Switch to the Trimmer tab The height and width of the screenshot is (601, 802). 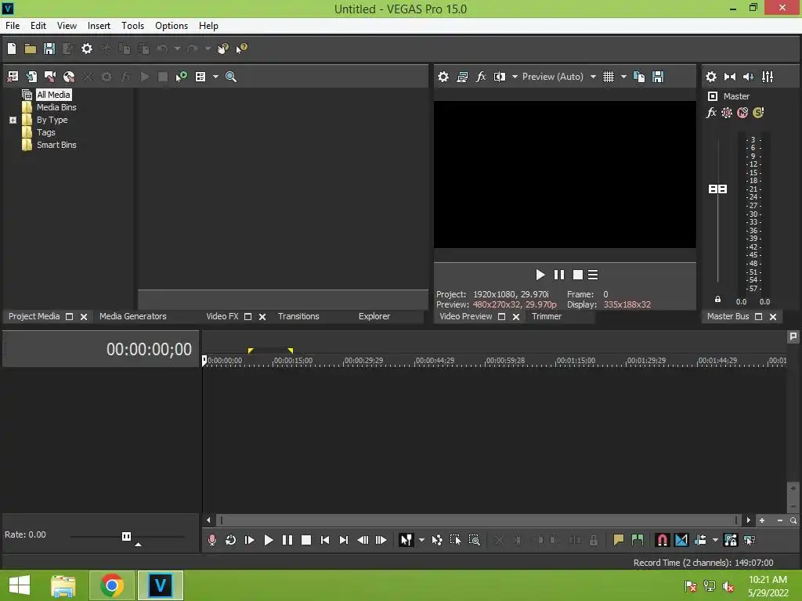click(546, 316)
